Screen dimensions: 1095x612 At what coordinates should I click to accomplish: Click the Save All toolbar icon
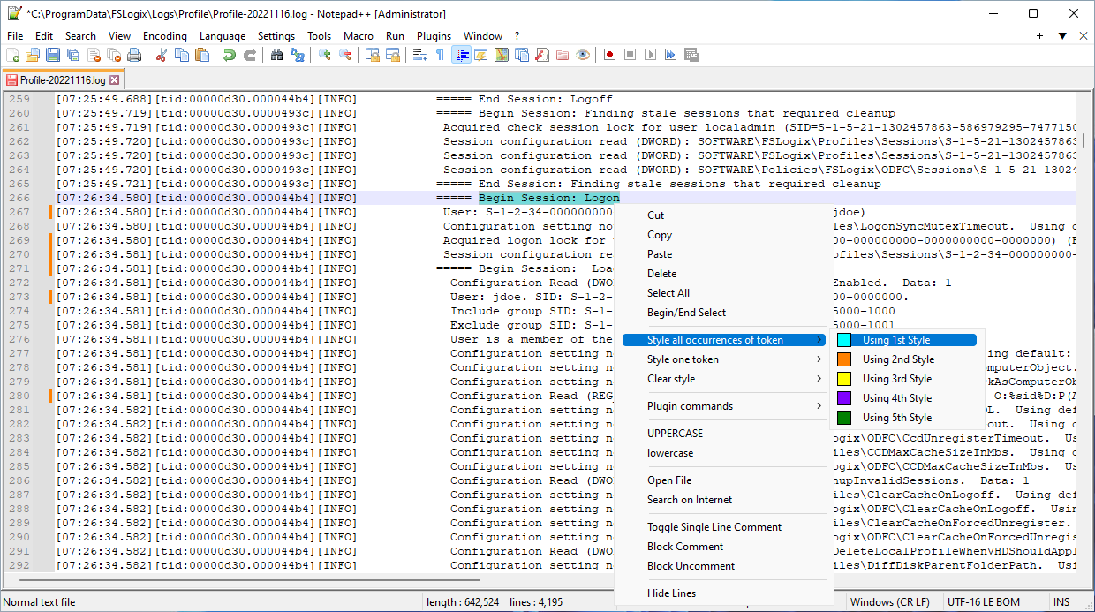pos(74,55)
